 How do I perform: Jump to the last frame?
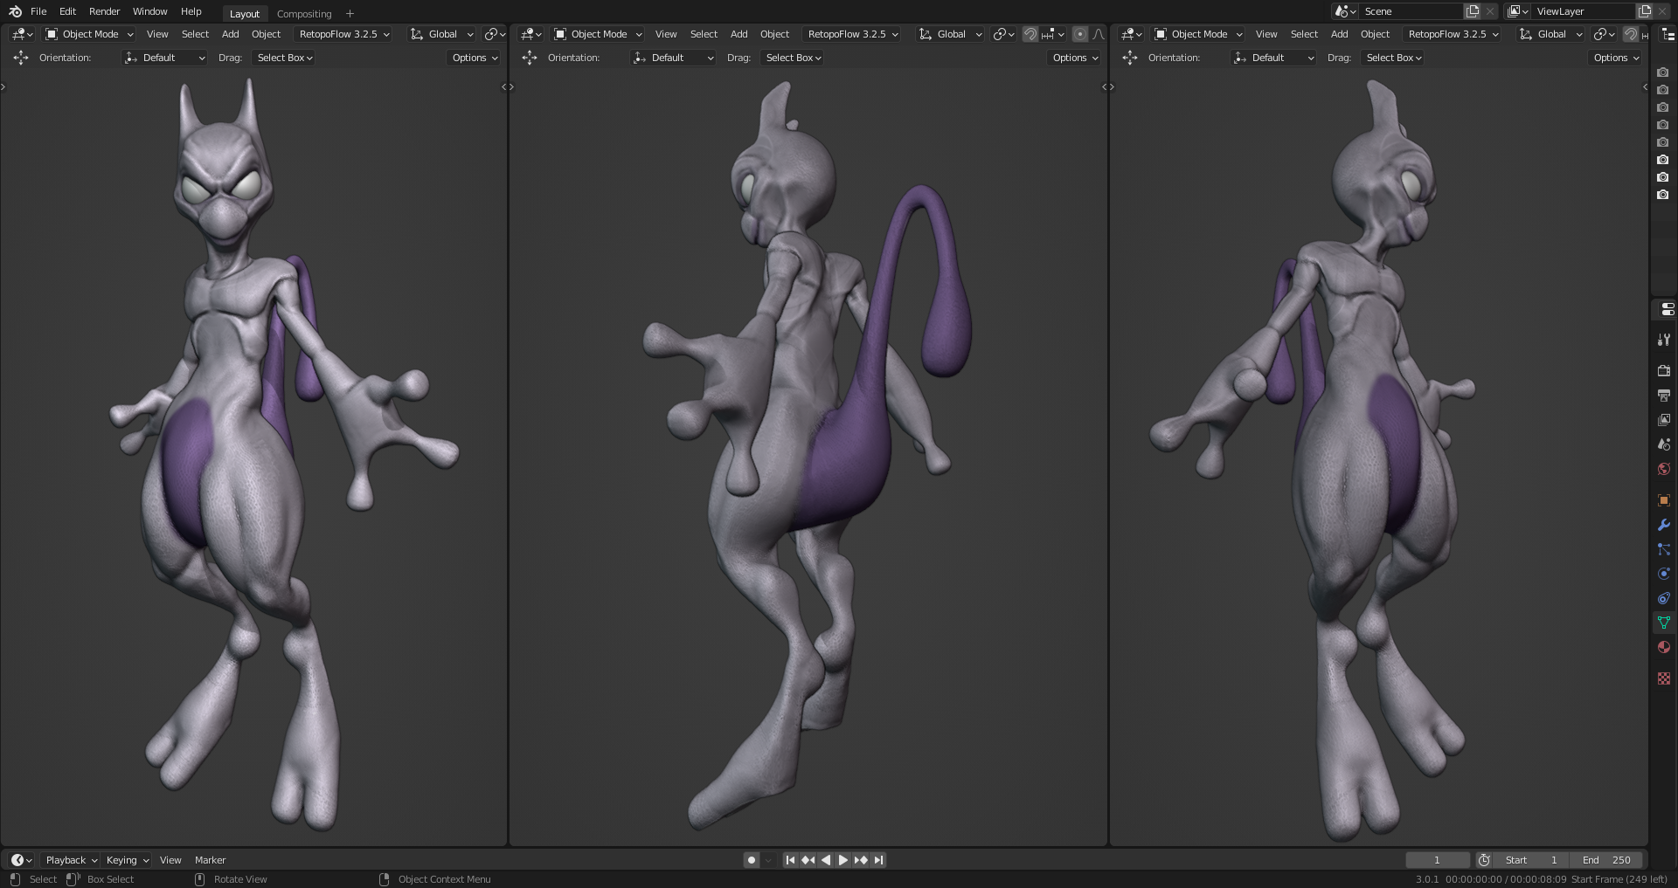coord(878,860)
